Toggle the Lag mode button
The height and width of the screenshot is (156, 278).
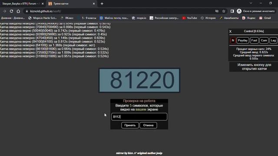coord(273,40)
